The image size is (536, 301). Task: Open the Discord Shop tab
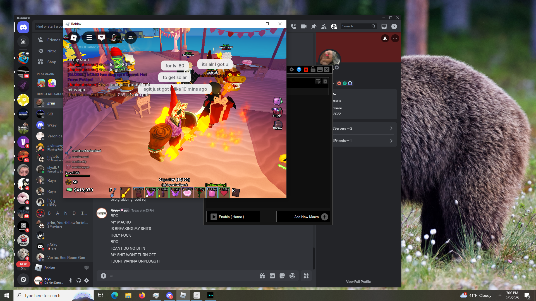click(49, 62)
